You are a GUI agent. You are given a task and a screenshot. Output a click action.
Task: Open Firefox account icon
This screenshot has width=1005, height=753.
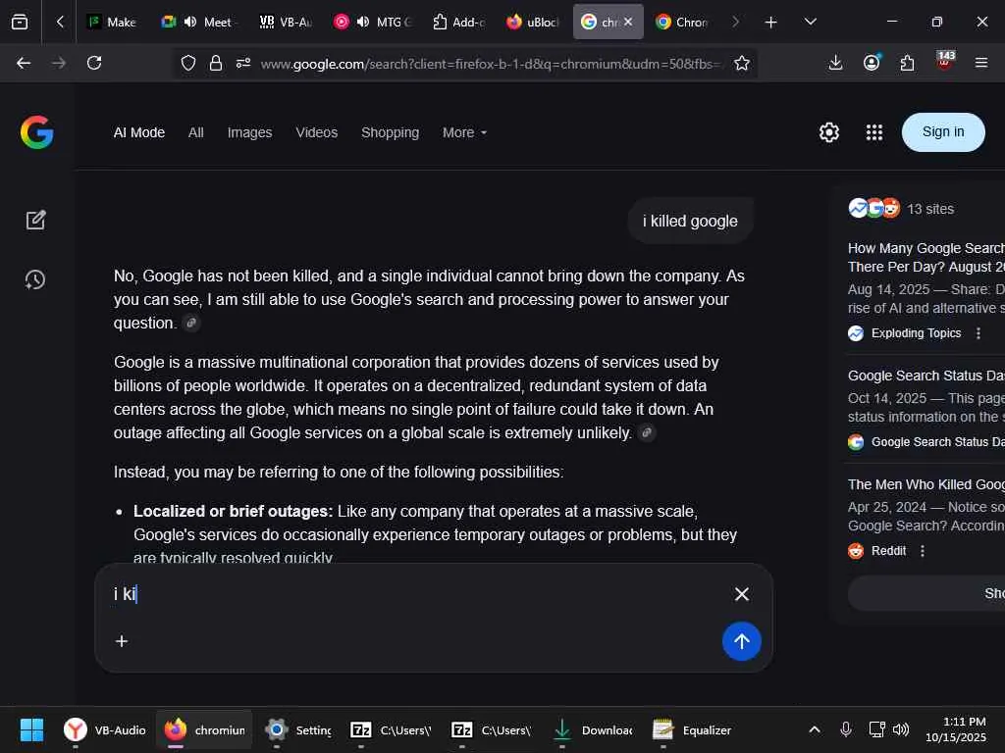[x=872, y=63]
